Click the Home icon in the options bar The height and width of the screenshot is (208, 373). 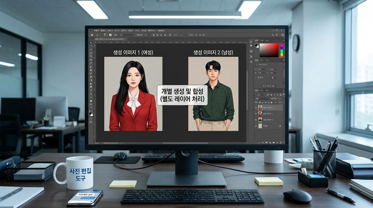coord(92,35)
